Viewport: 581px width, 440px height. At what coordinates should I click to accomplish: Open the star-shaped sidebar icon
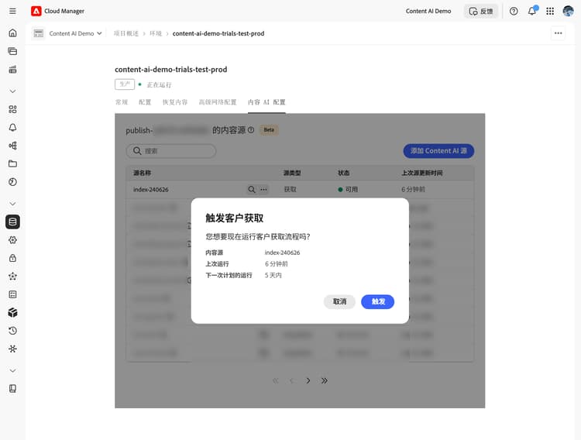tap(12, 277)
